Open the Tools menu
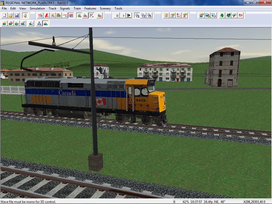272x204 pixels. pos(118,8)
